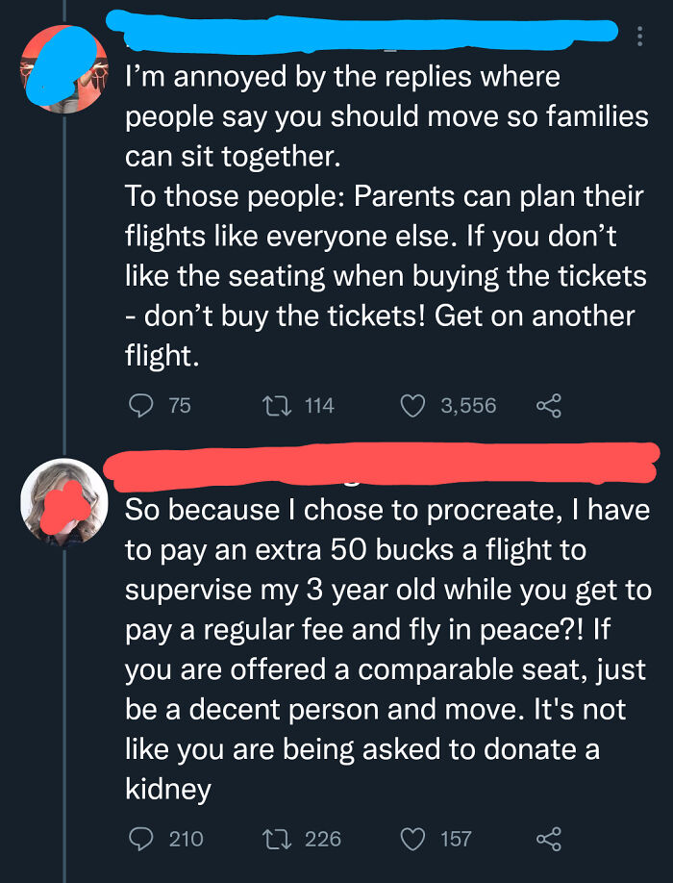View the second tweet author's profile picture
This screenshot has height=883, width=673.
pos(63,500)
